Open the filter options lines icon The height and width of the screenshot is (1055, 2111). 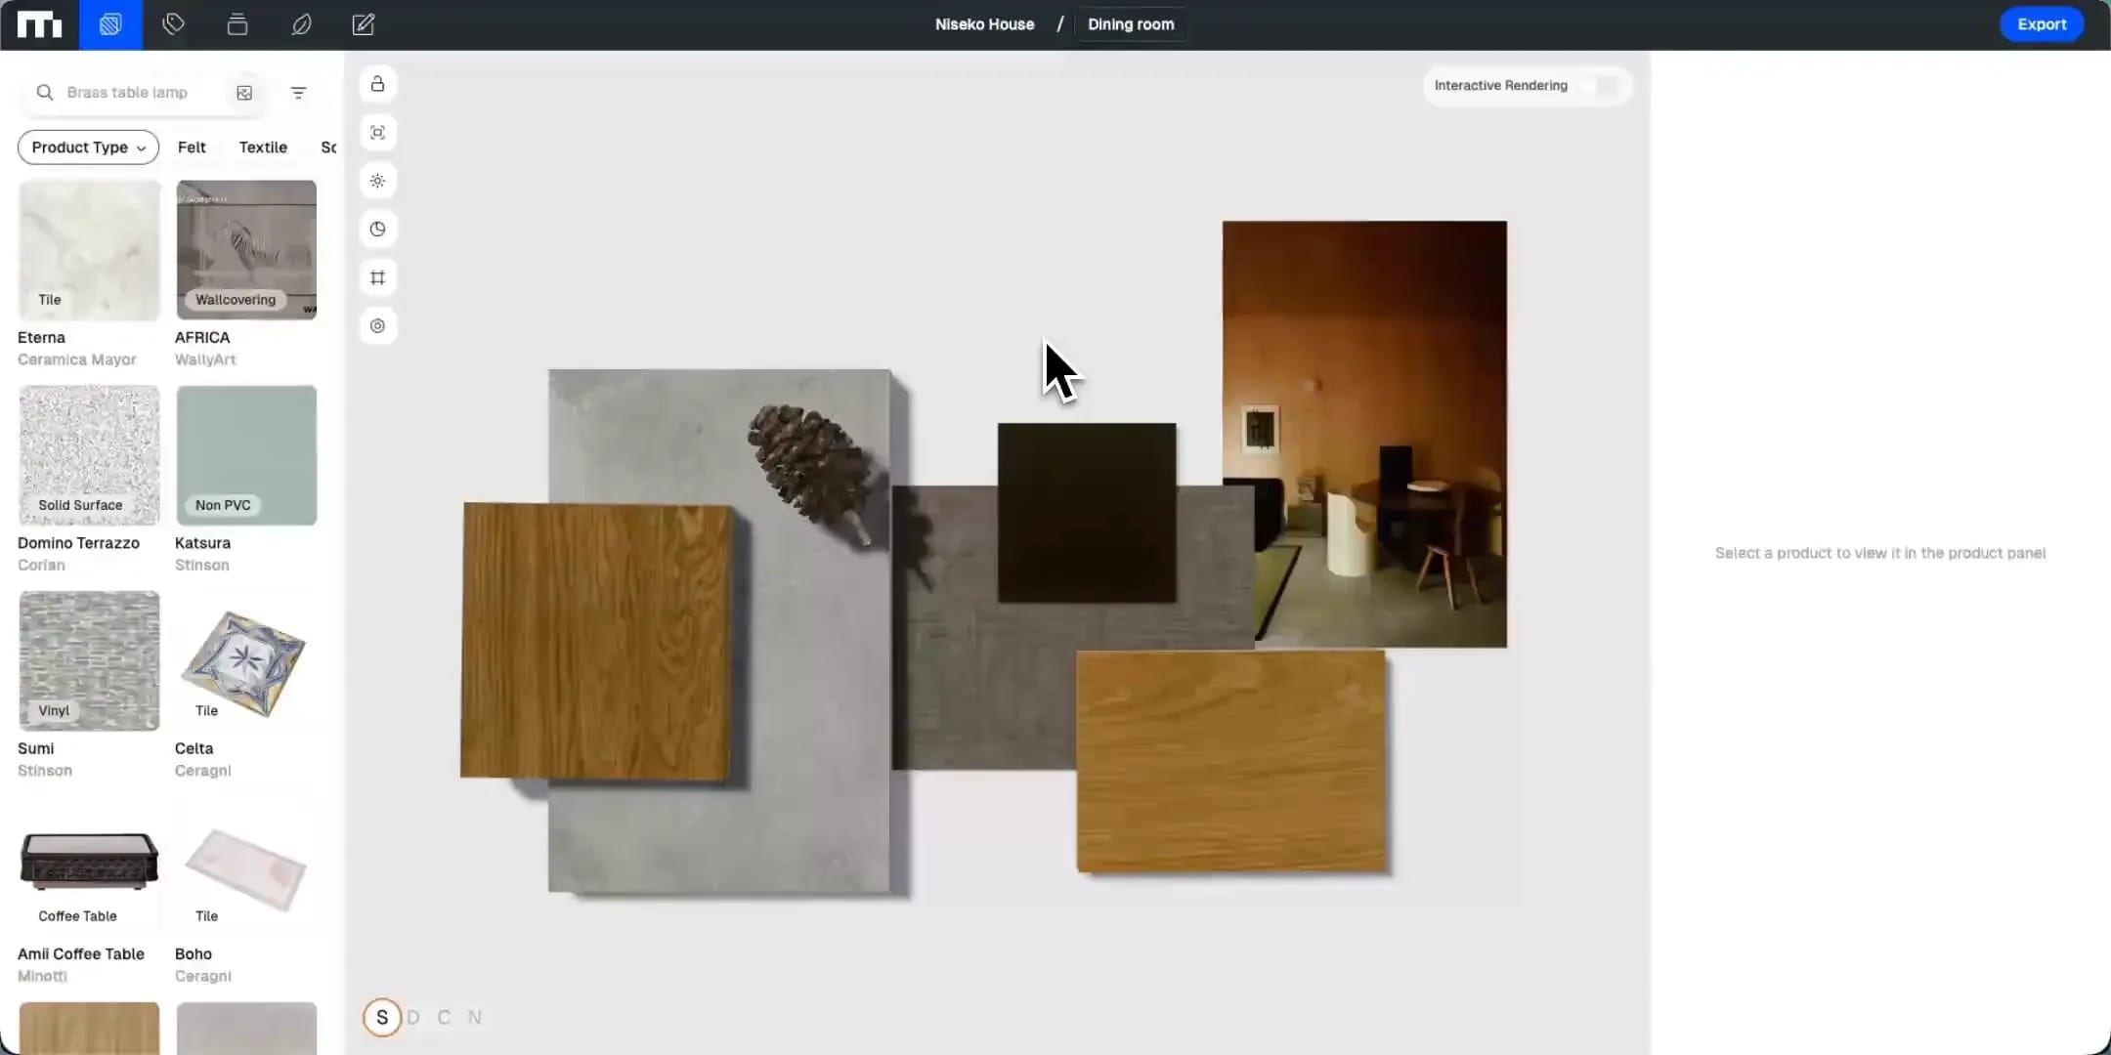pyautogui.click(x=298, y=93)
